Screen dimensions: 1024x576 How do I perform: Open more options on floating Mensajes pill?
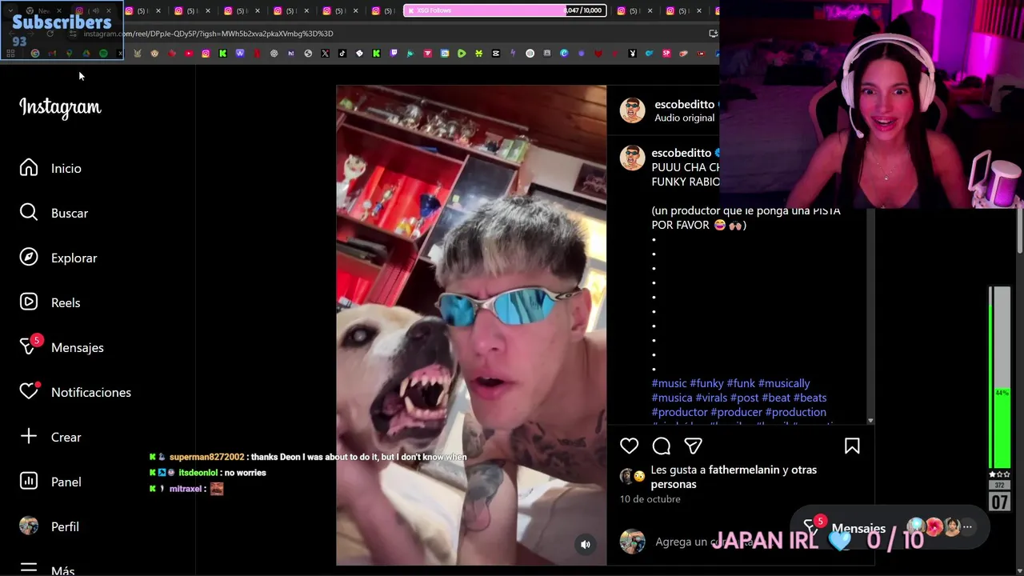point(967,526)
